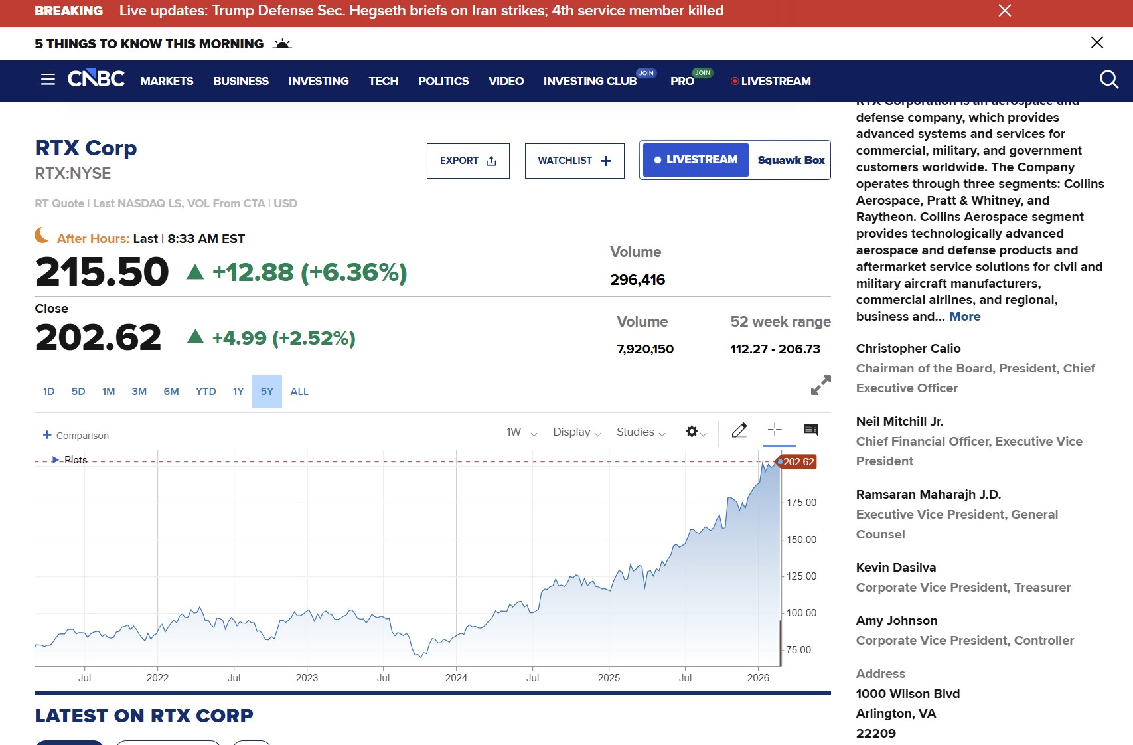The width and height of the screenshot is (1133, 745).
Task: Select the 5D chart range
Action: [78, 392]
